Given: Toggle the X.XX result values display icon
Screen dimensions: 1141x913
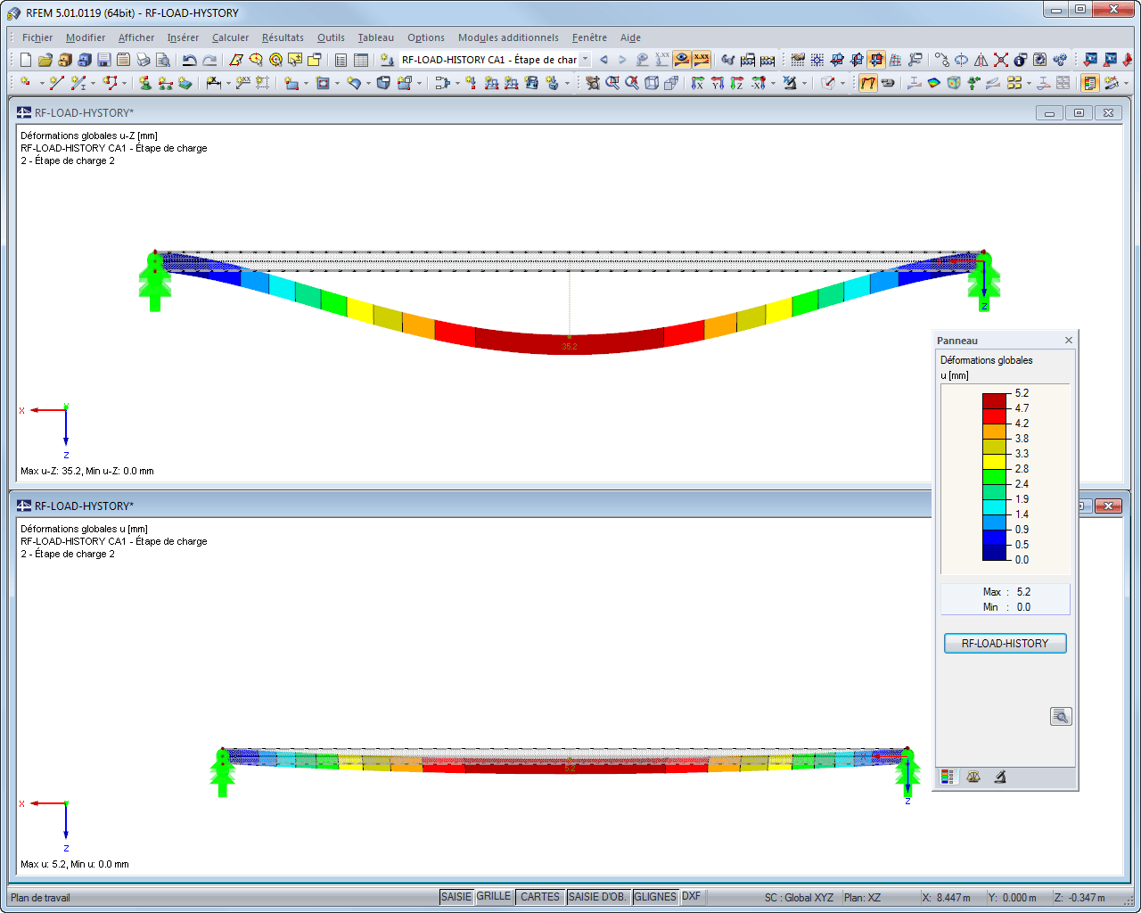Looking at the screenshot, I should click(x=701, y=59).
